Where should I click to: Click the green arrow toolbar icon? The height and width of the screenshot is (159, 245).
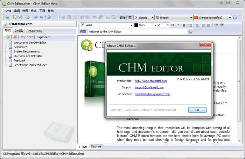108,17
